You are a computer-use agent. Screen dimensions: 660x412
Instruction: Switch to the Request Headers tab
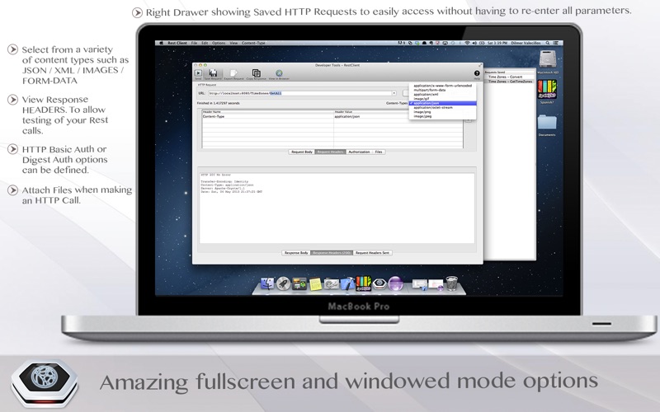coord(331,152)
